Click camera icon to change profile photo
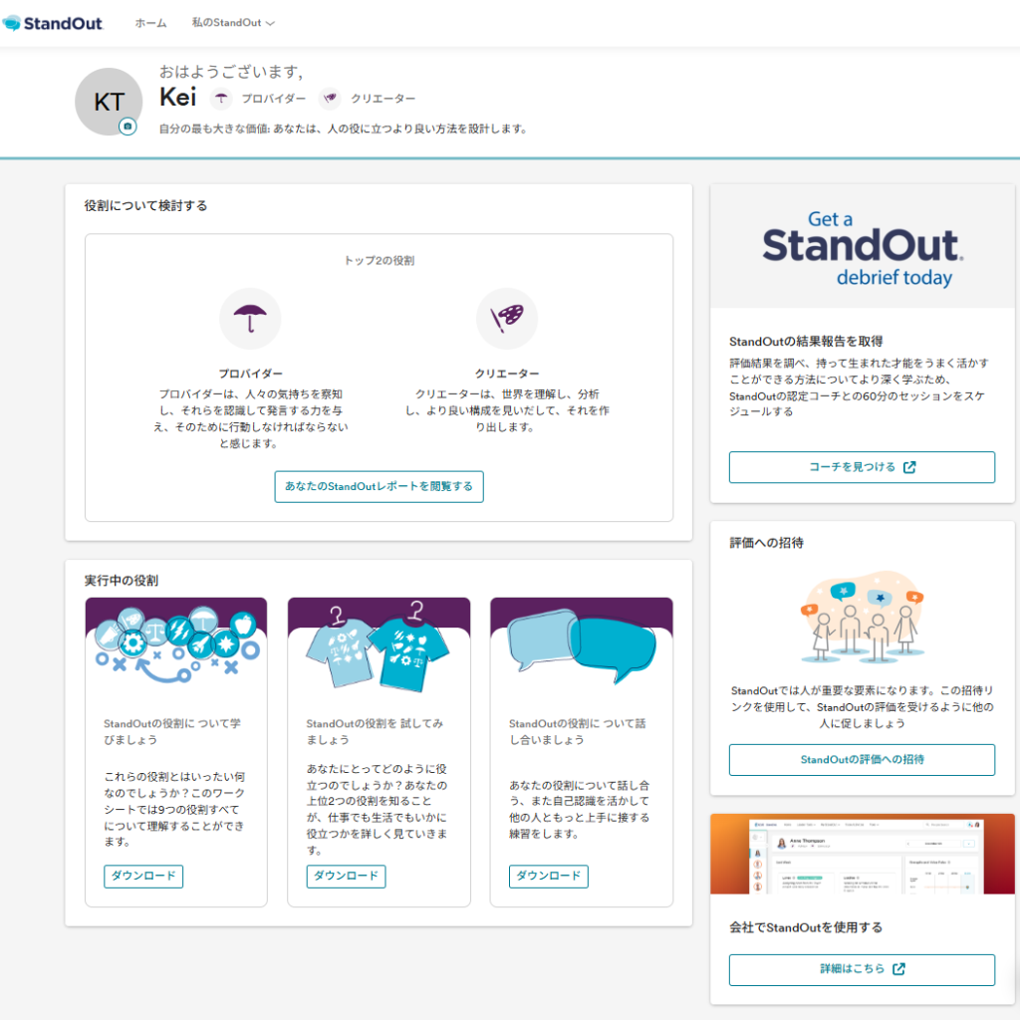The height and width of the screenshot is (1020, 1020). (x=127, y=127)
